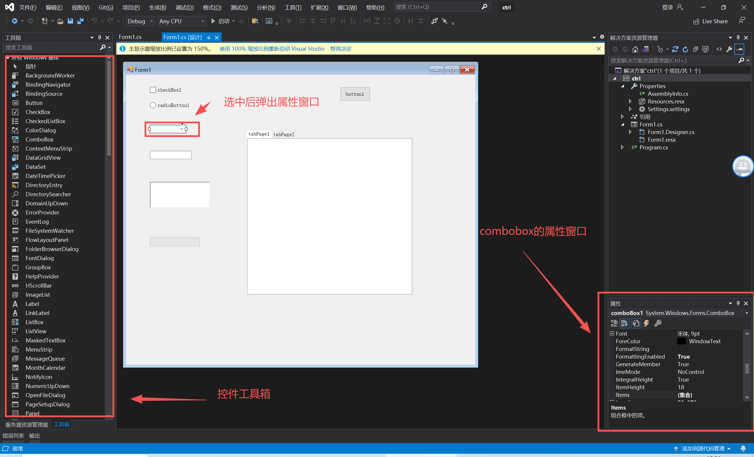Collapse the Properties folder in Solution Explorer

click(622, 86)
